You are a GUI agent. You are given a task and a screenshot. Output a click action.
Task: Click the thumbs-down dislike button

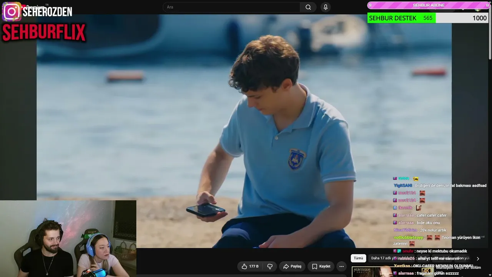270,266
